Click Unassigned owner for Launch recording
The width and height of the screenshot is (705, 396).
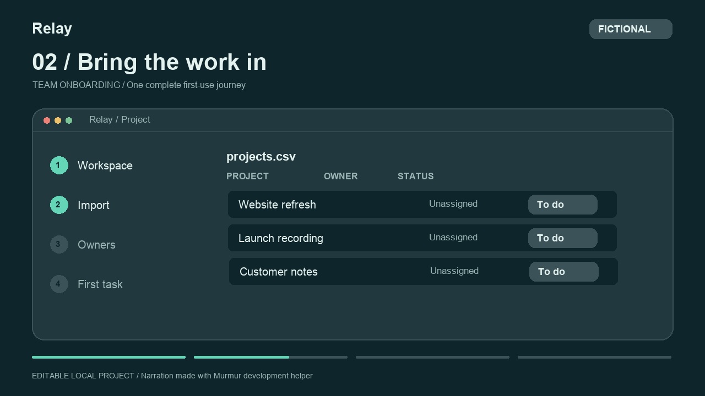pos(453,237)
